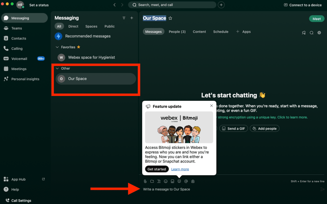Click the Write a message input field
This screenshot has height=204, width=327.
(229, 189)
